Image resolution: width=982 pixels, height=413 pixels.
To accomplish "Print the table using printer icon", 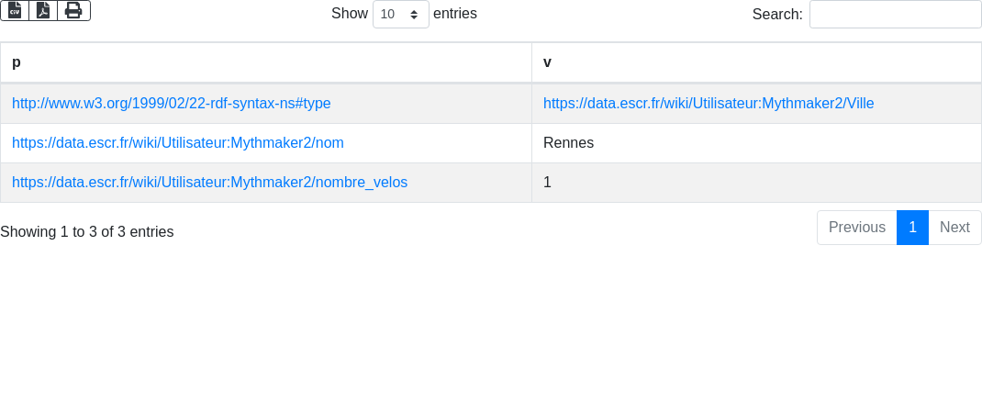I will click(x=73, y=10).
